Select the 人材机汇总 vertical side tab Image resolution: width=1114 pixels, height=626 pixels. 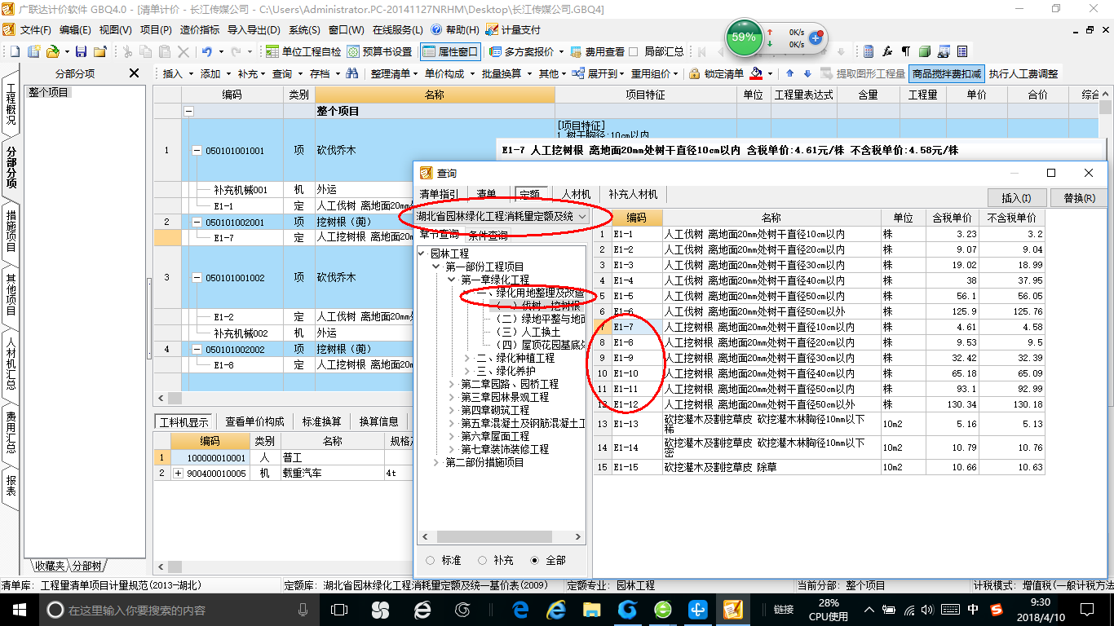click(x=11, y=362)
